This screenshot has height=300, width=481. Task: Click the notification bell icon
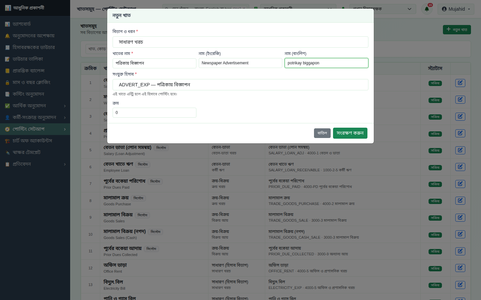(427, 9)
